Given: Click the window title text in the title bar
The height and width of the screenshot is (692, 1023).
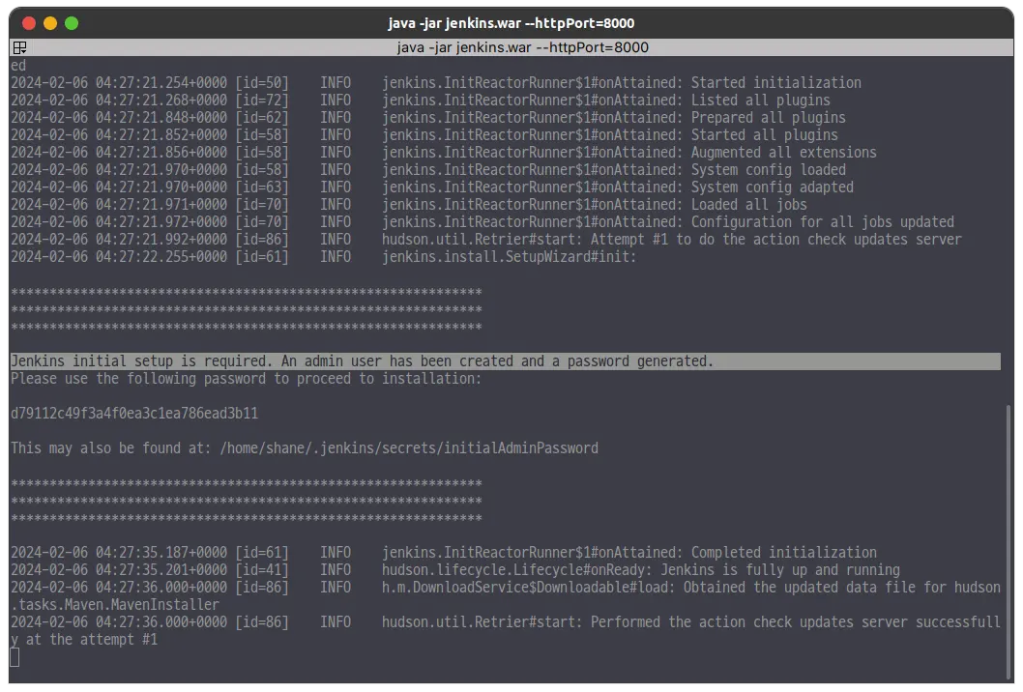Looking at the screenshot, I should tap(511, 23).
